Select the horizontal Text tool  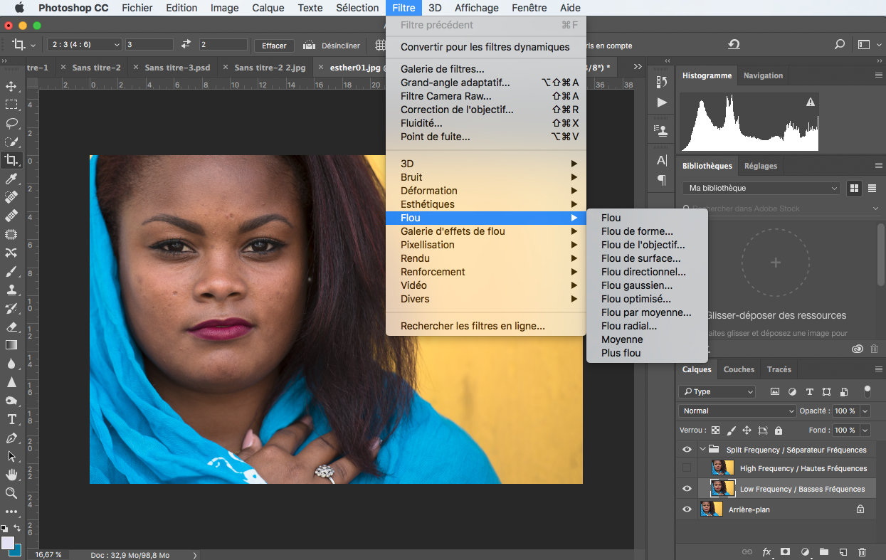click(x=11, y=418)
